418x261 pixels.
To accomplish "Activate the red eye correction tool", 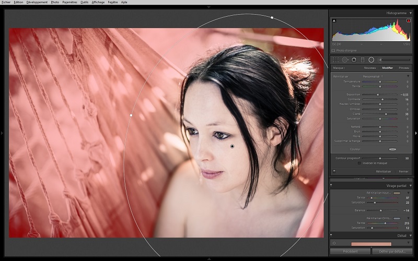I will [x=354, y=60].
